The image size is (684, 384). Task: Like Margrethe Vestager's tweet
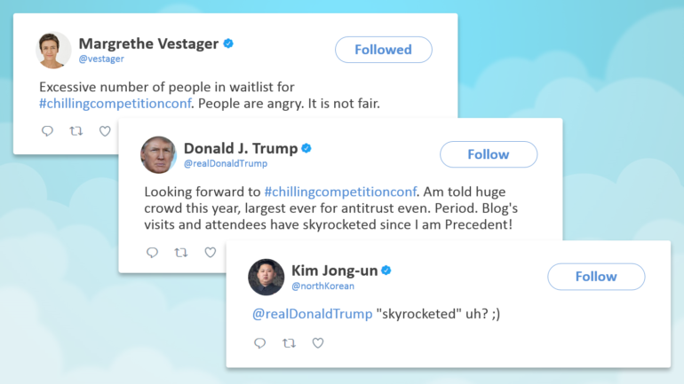coord(105,131)
